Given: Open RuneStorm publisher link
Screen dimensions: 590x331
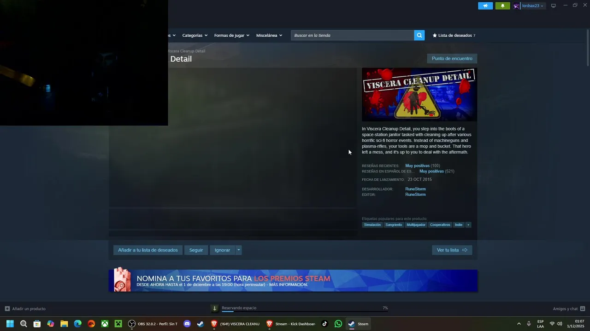Looking at the screenshot, I should [x=415, y=194].
